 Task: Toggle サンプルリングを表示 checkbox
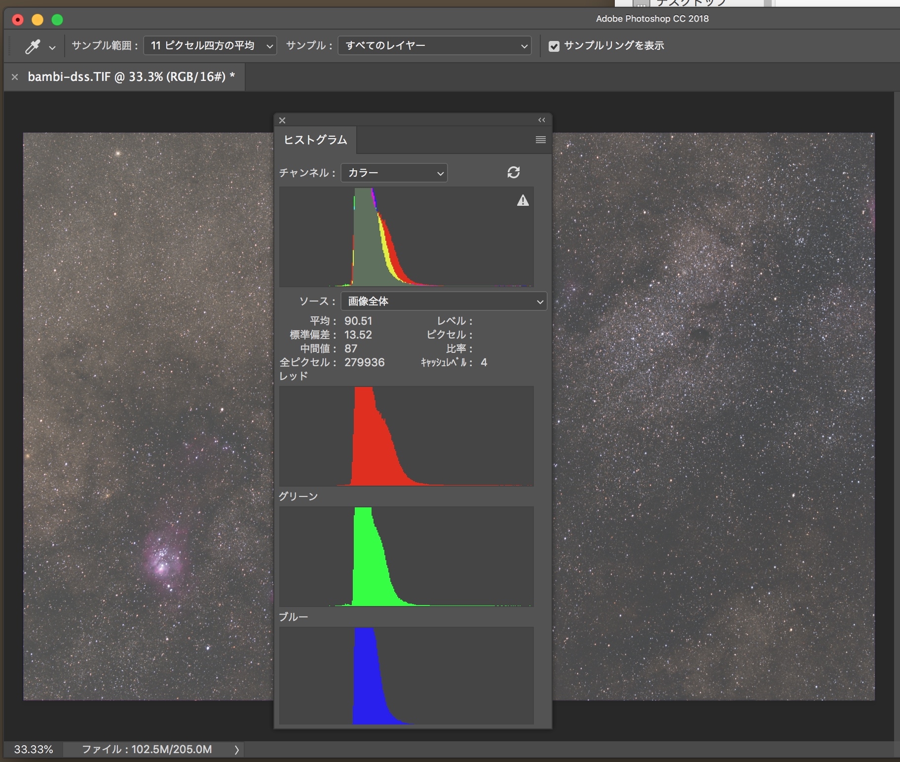pyautogui.click(x=554, y=46)
